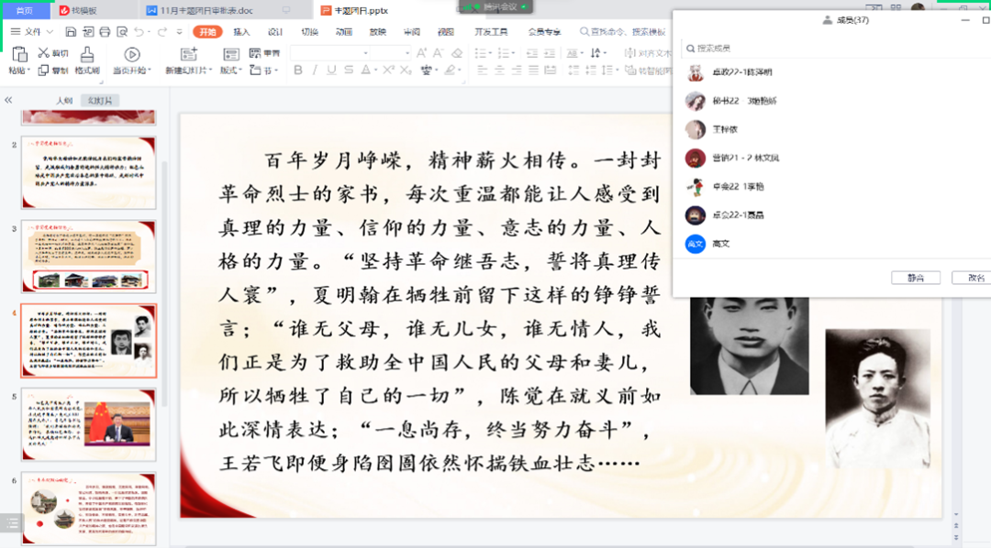The width and height of the screenshot is (991, 548).
Task: Click 查找命令、搜索模板 search box
Action: tap(623, 31)
